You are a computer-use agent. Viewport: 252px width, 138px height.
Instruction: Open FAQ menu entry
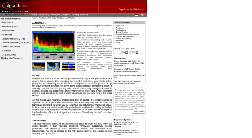click(118, 43)
